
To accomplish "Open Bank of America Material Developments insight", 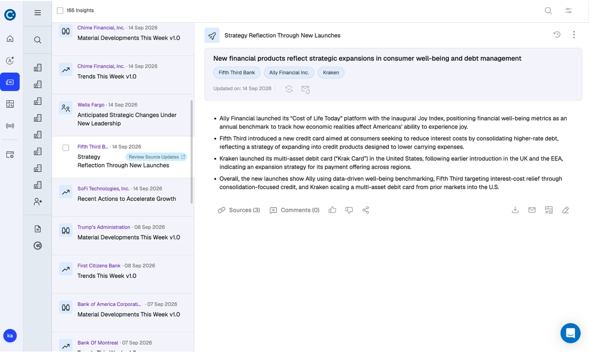I will (x=129, y=314).
